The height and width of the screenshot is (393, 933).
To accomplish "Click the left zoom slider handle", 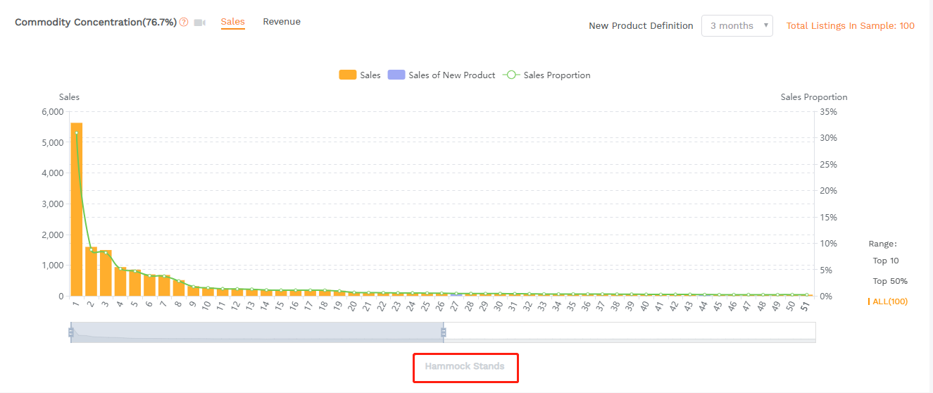I will point(70,332).
